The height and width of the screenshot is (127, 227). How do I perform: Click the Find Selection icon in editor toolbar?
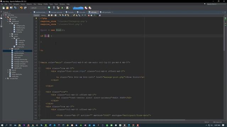point(60,16)
